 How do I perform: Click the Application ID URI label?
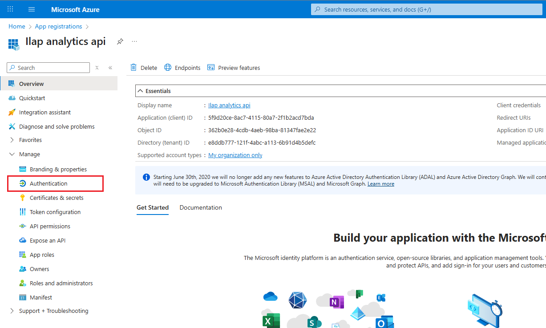point(520,130)
